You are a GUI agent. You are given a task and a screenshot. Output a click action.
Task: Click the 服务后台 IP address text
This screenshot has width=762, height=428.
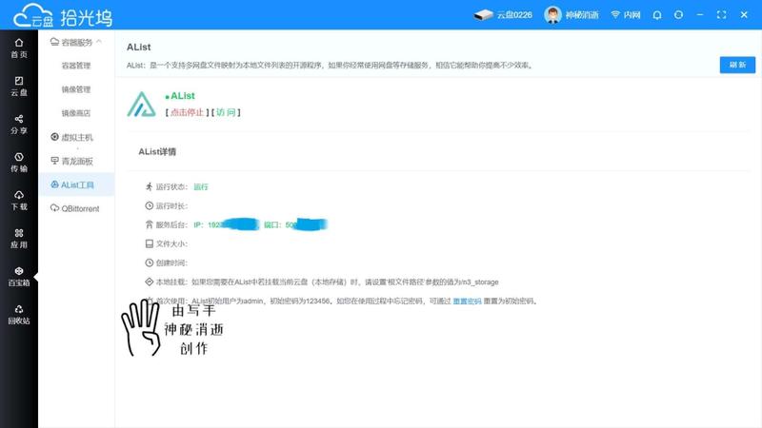pos(226,224)
